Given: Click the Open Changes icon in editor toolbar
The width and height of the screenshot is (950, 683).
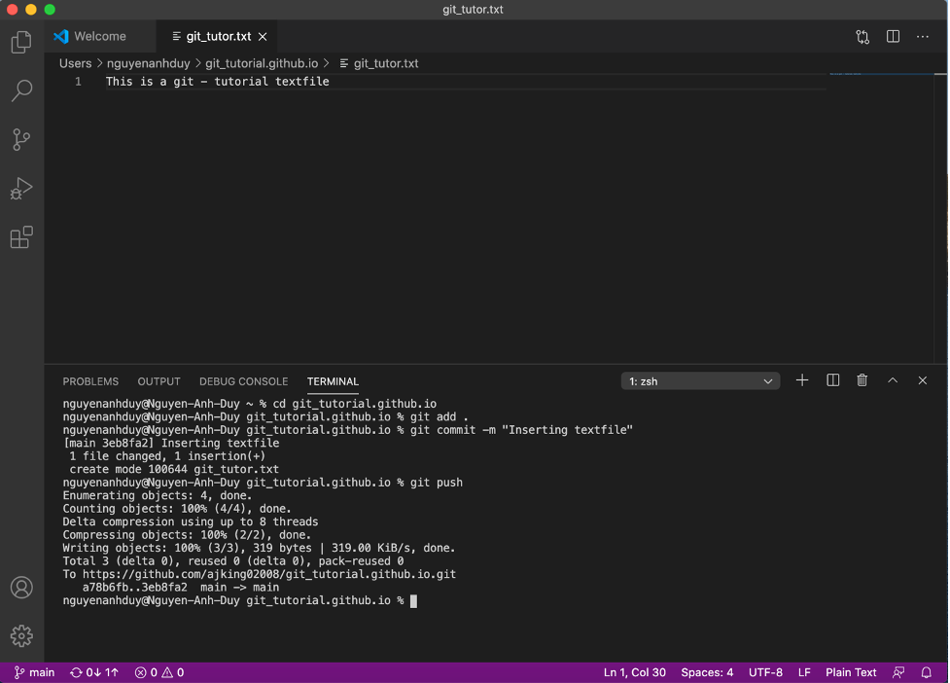Looking at the screenshot, I should (862, 37).
